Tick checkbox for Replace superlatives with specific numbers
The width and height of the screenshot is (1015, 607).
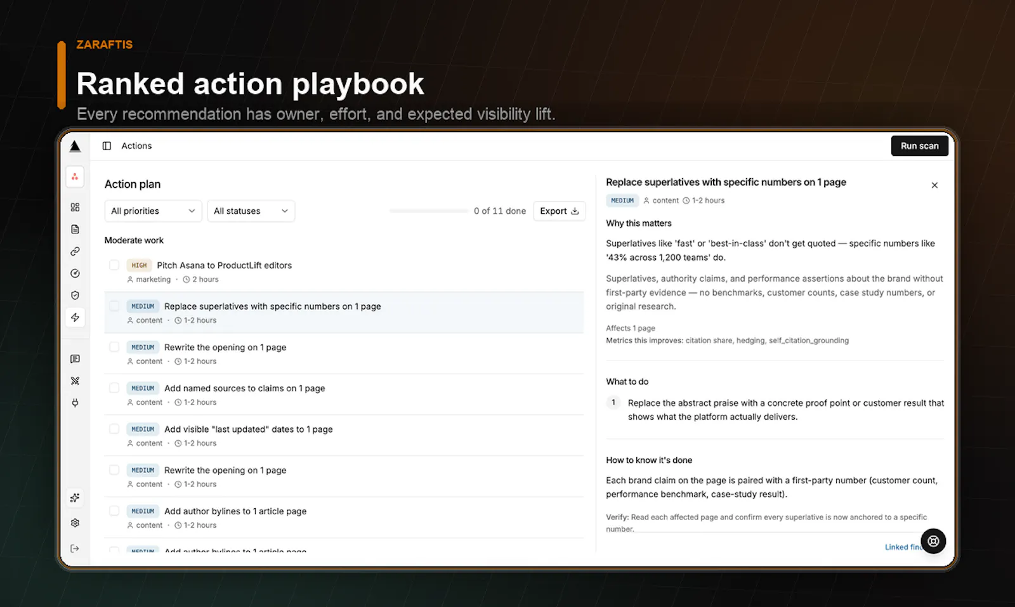click(x=114, y=306)
